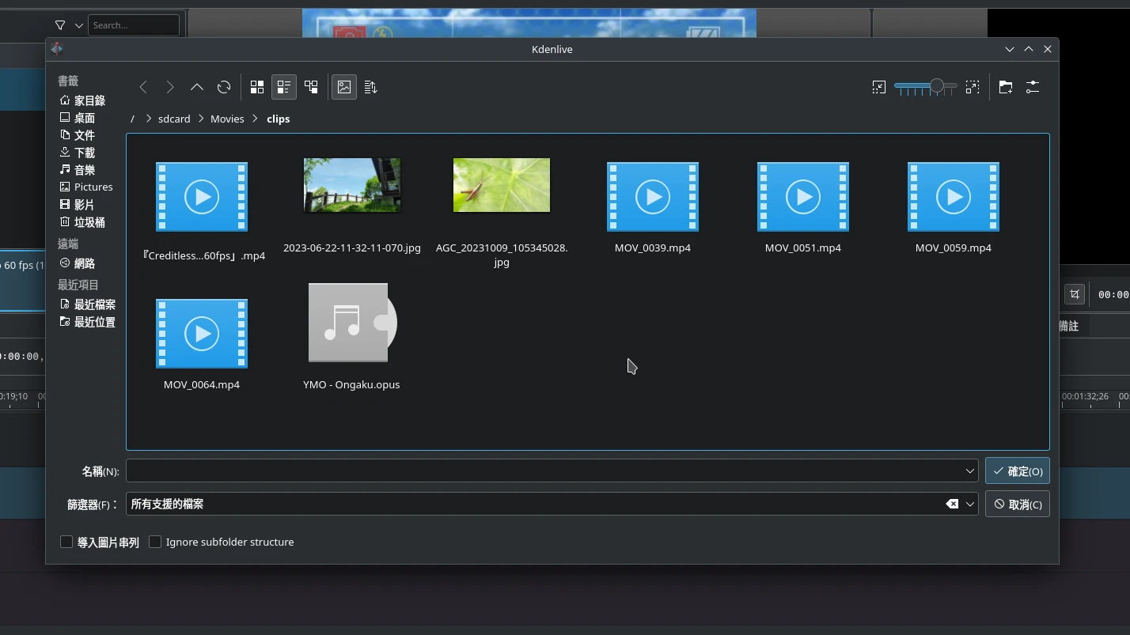Create a new folder
The width and height of the screenshot is (1130, 635).
tap(1005, 87)
